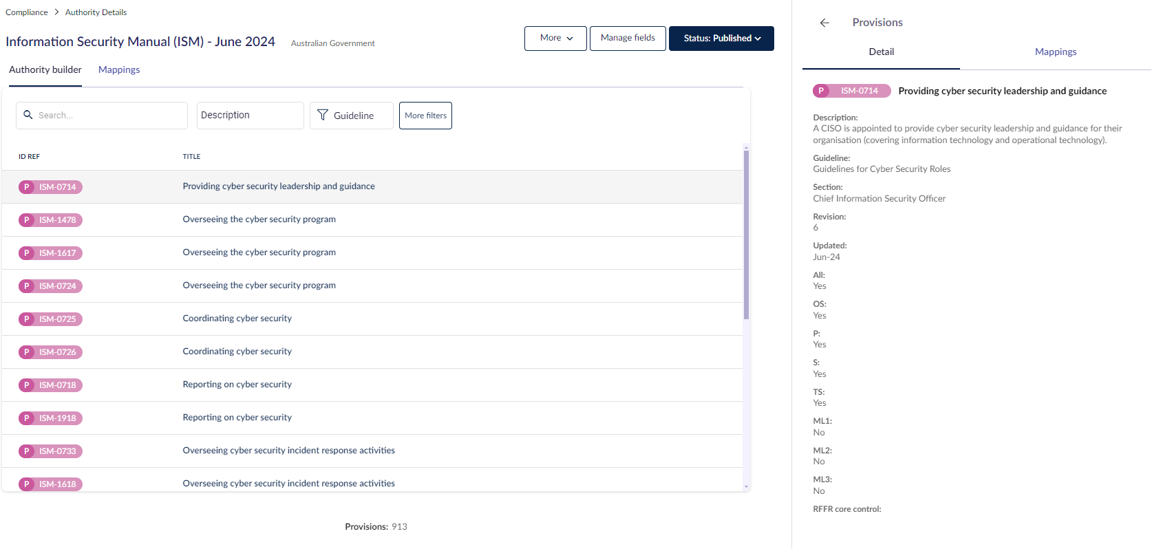Open the Guideline filter dropdown
Viewport: 1161px width, 549px height.
[352, 116]
